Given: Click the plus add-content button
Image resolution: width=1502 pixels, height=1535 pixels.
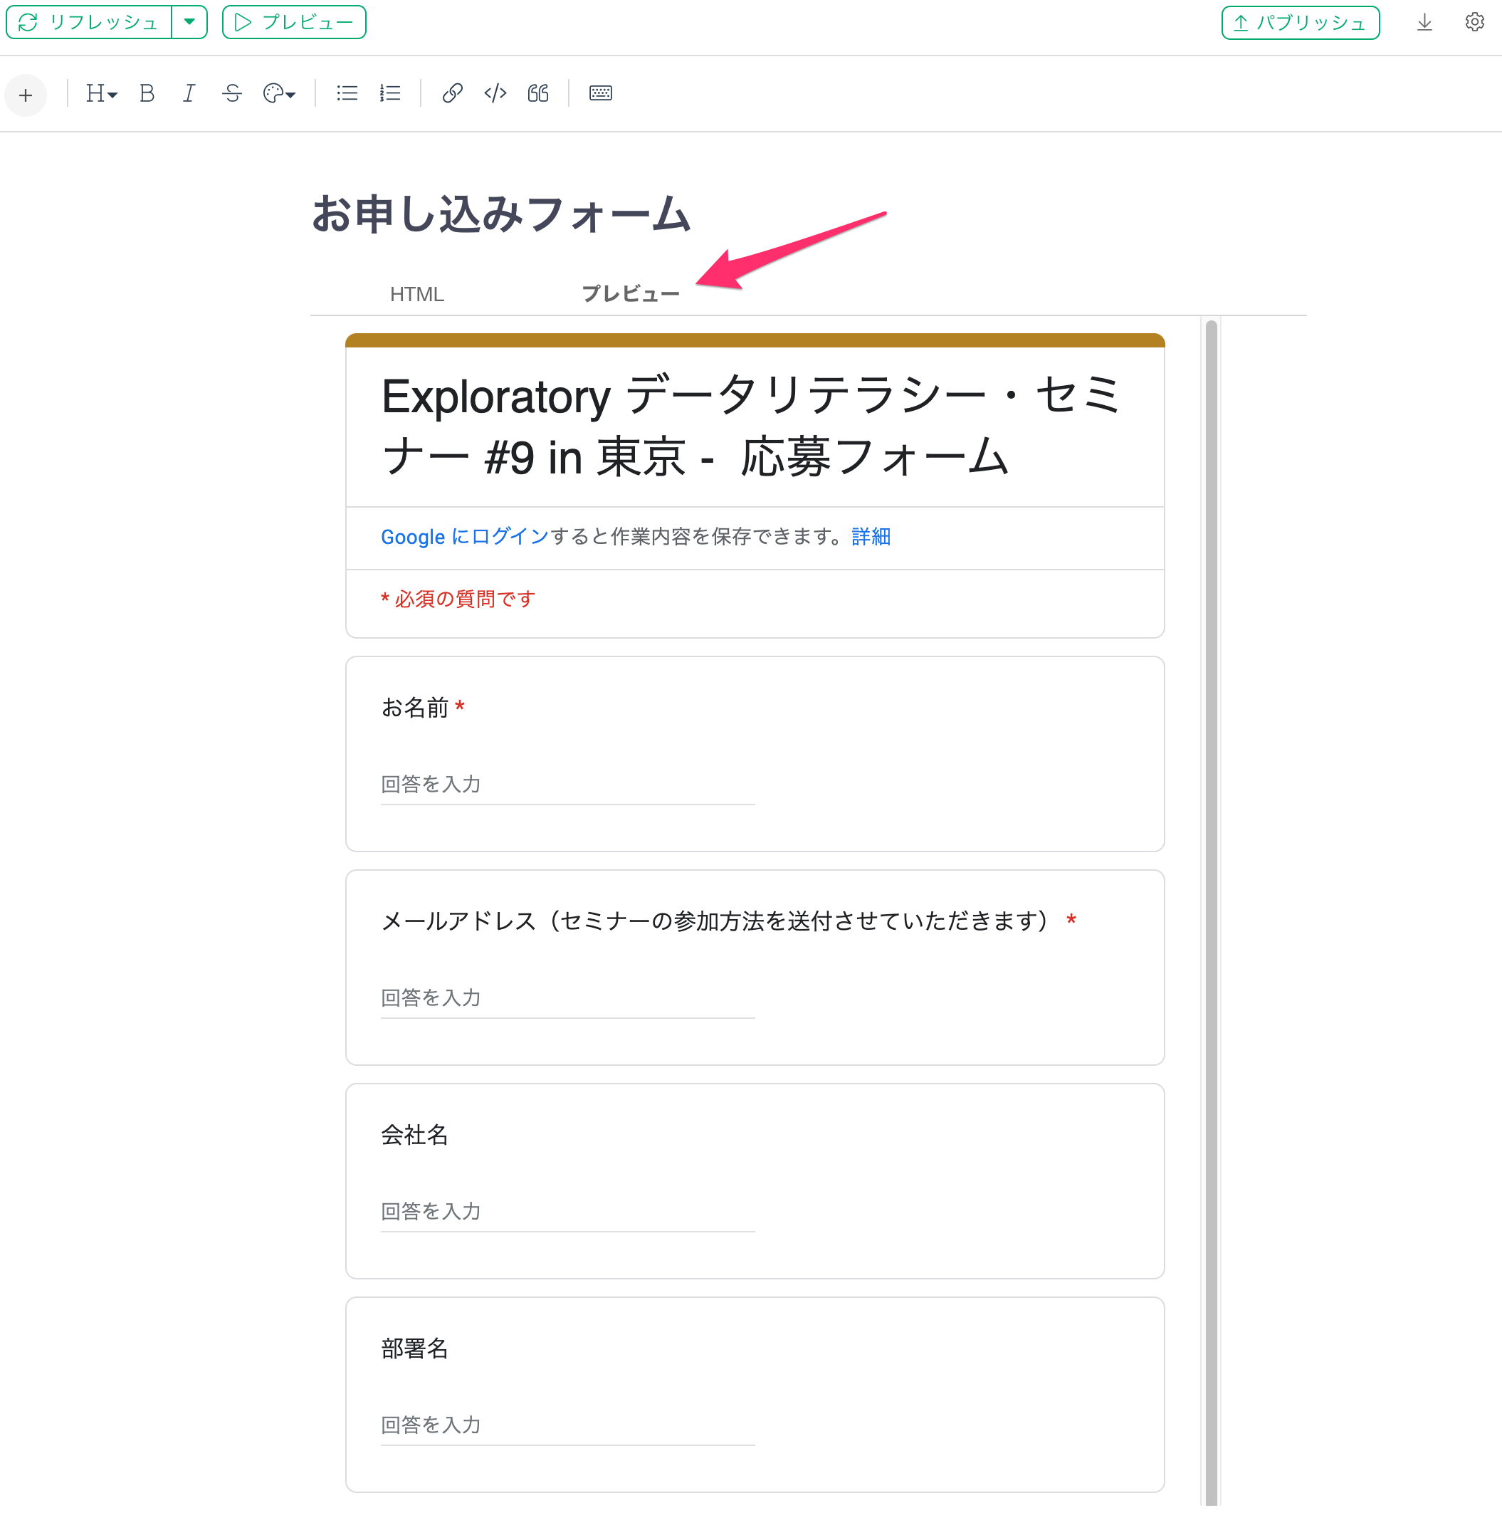Looking at the screenshot, I should pyautogui.click(x=26, y=95).
